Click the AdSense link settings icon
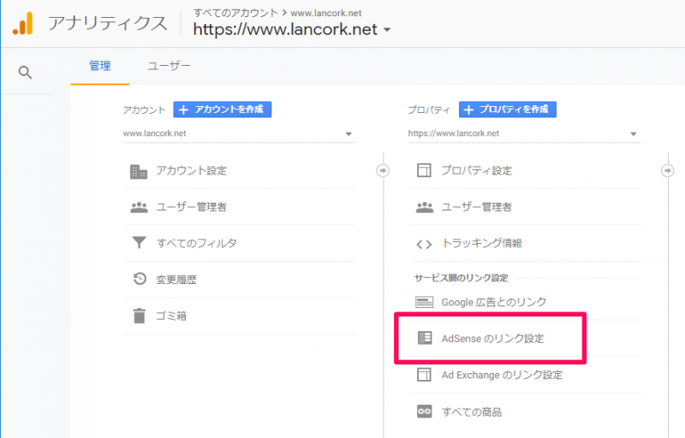Image resolution: width=685 pixels, height=438 pixels. coord(424,338)
